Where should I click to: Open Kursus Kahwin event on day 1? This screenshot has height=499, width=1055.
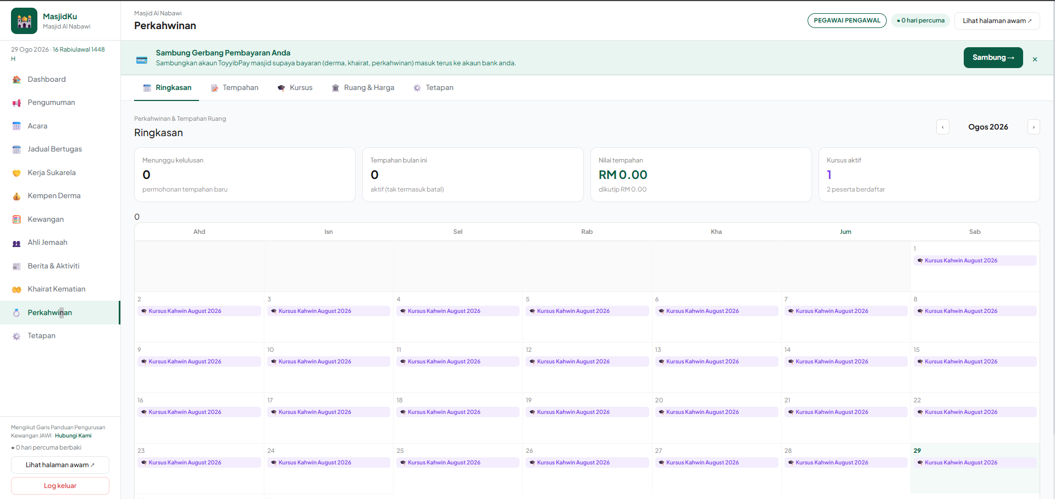[975, 261]
